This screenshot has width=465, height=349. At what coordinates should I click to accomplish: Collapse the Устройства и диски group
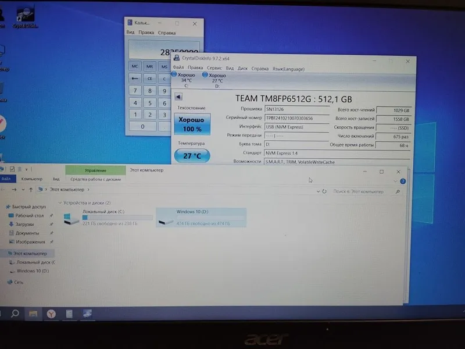click(x=60, y=202)
